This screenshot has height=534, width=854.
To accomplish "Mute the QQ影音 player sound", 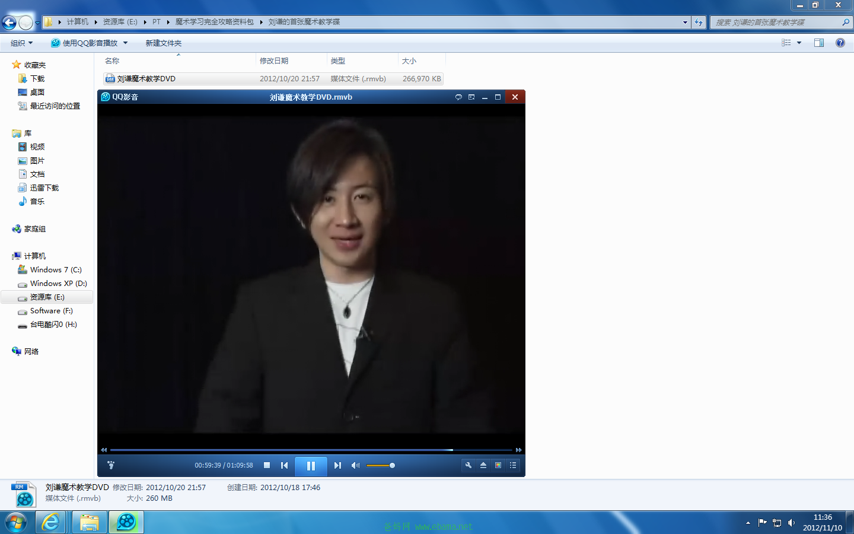I will tap(355, 465).
